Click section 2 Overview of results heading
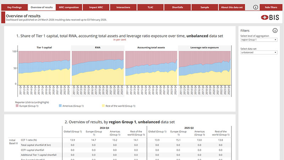284x160 pixels. tap(120, 122)
